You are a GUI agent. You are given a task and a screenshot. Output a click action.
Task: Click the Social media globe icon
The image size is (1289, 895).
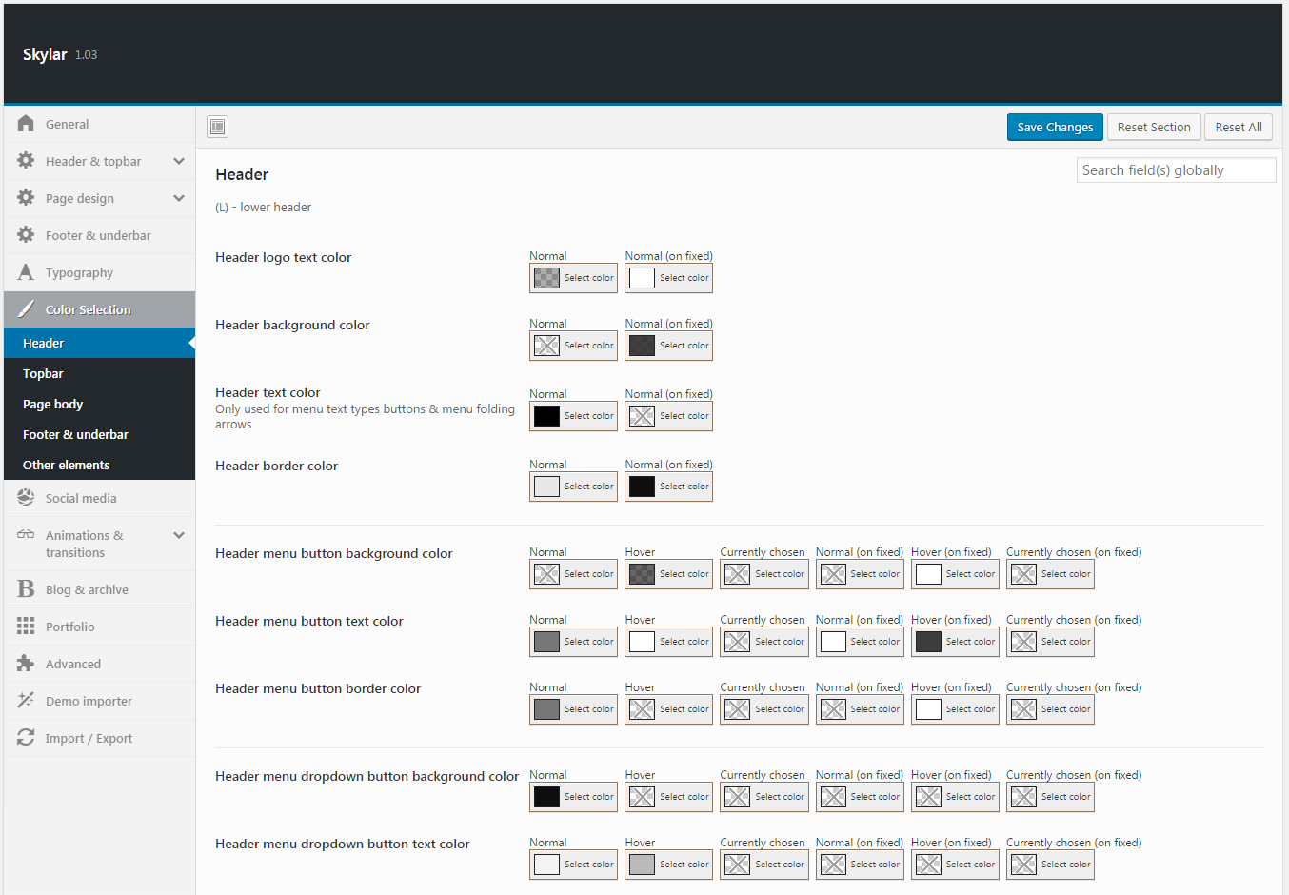pos(26,498)
